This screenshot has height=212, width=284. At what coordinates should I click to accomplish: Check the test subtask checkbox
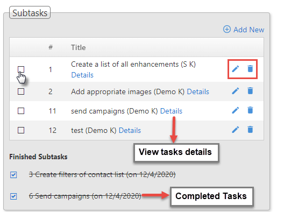pos(21,130)
